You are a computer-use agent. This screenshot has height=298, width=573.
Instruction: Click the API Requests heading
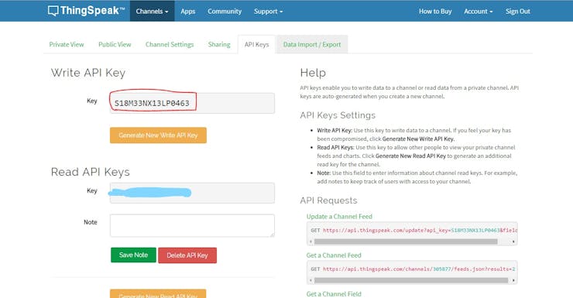point(328,200)
